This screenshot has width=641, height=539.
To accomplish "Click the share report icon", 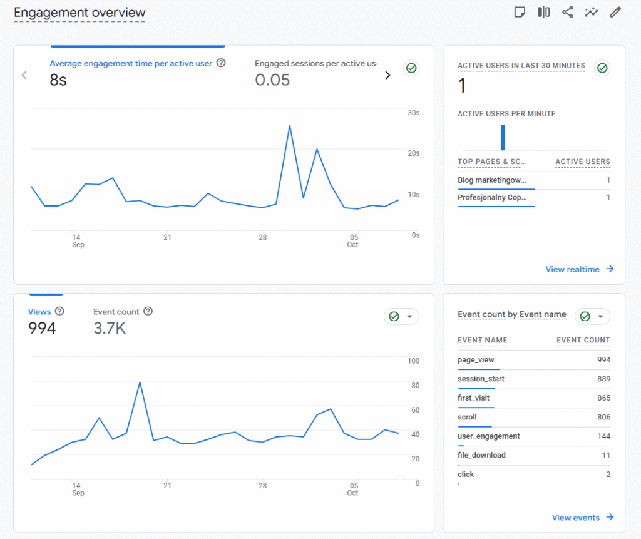I will point(568,13).
